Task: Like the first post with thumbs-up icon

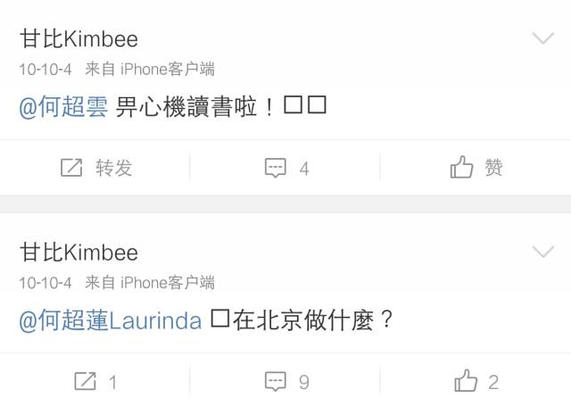Action: coord(461,167)
